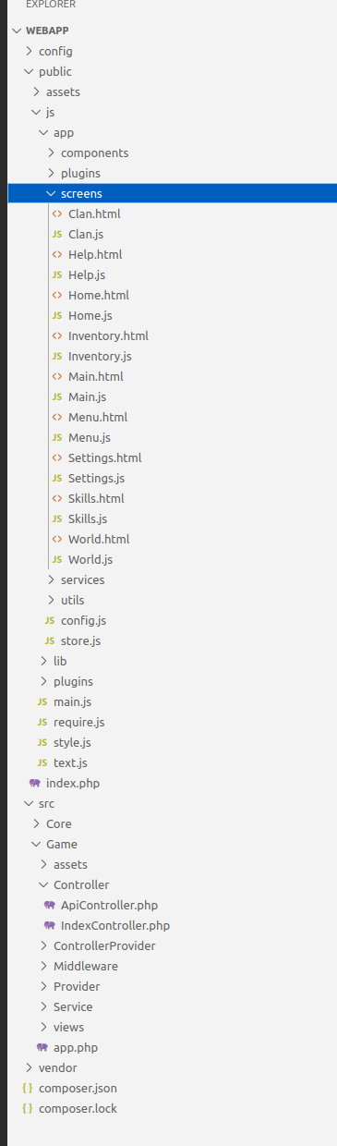Collapse the screens folder
Viewport: 337px width, 1146px height.
click(x=52, y=193)
